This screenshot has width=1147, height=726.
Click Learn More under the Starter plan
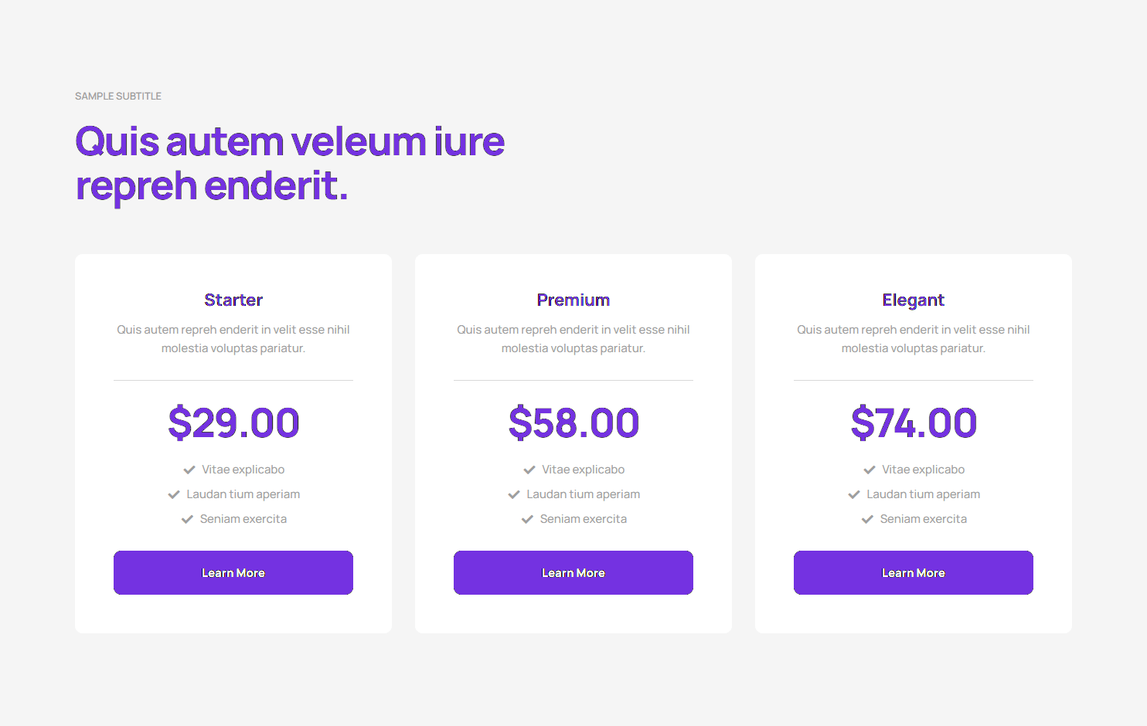[x=233, y=572]
